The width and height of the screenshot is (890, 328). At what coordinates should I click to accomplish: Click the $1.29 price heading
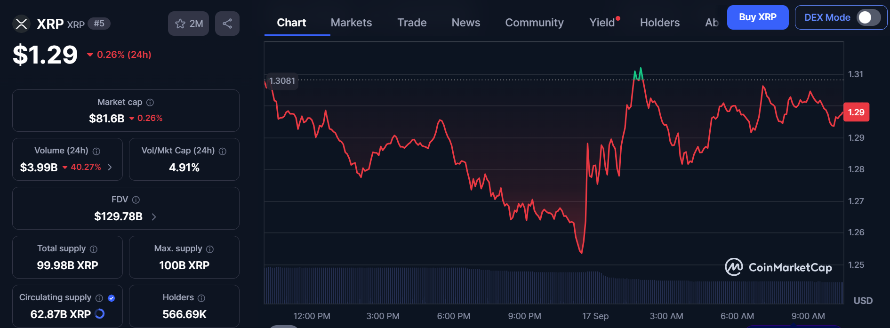[x=45, y=55]
